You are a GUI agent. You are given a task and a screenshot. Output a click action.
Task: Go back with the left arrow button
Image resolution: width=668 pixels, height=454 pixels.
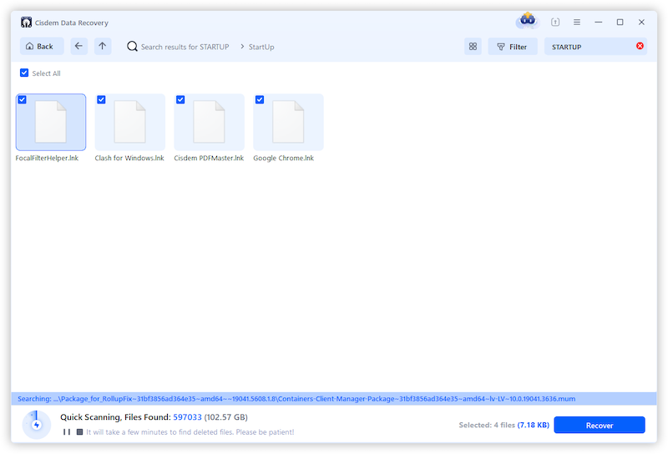78,46
